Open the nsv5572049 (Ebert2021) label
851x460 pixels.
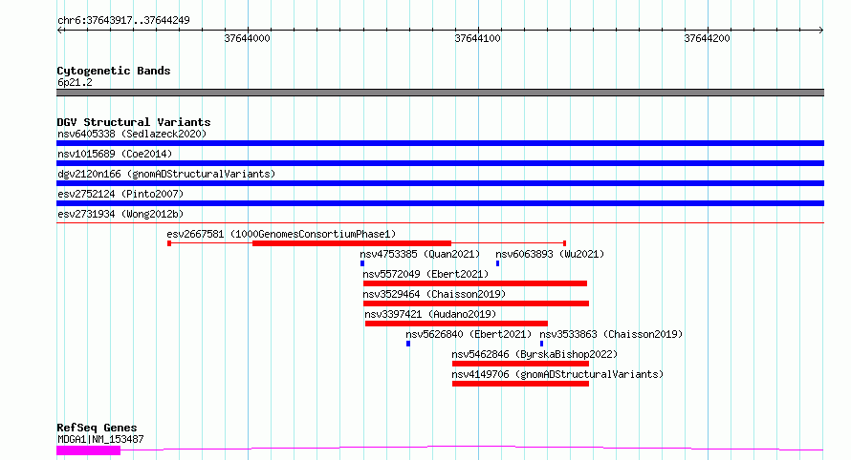(426, 274)
